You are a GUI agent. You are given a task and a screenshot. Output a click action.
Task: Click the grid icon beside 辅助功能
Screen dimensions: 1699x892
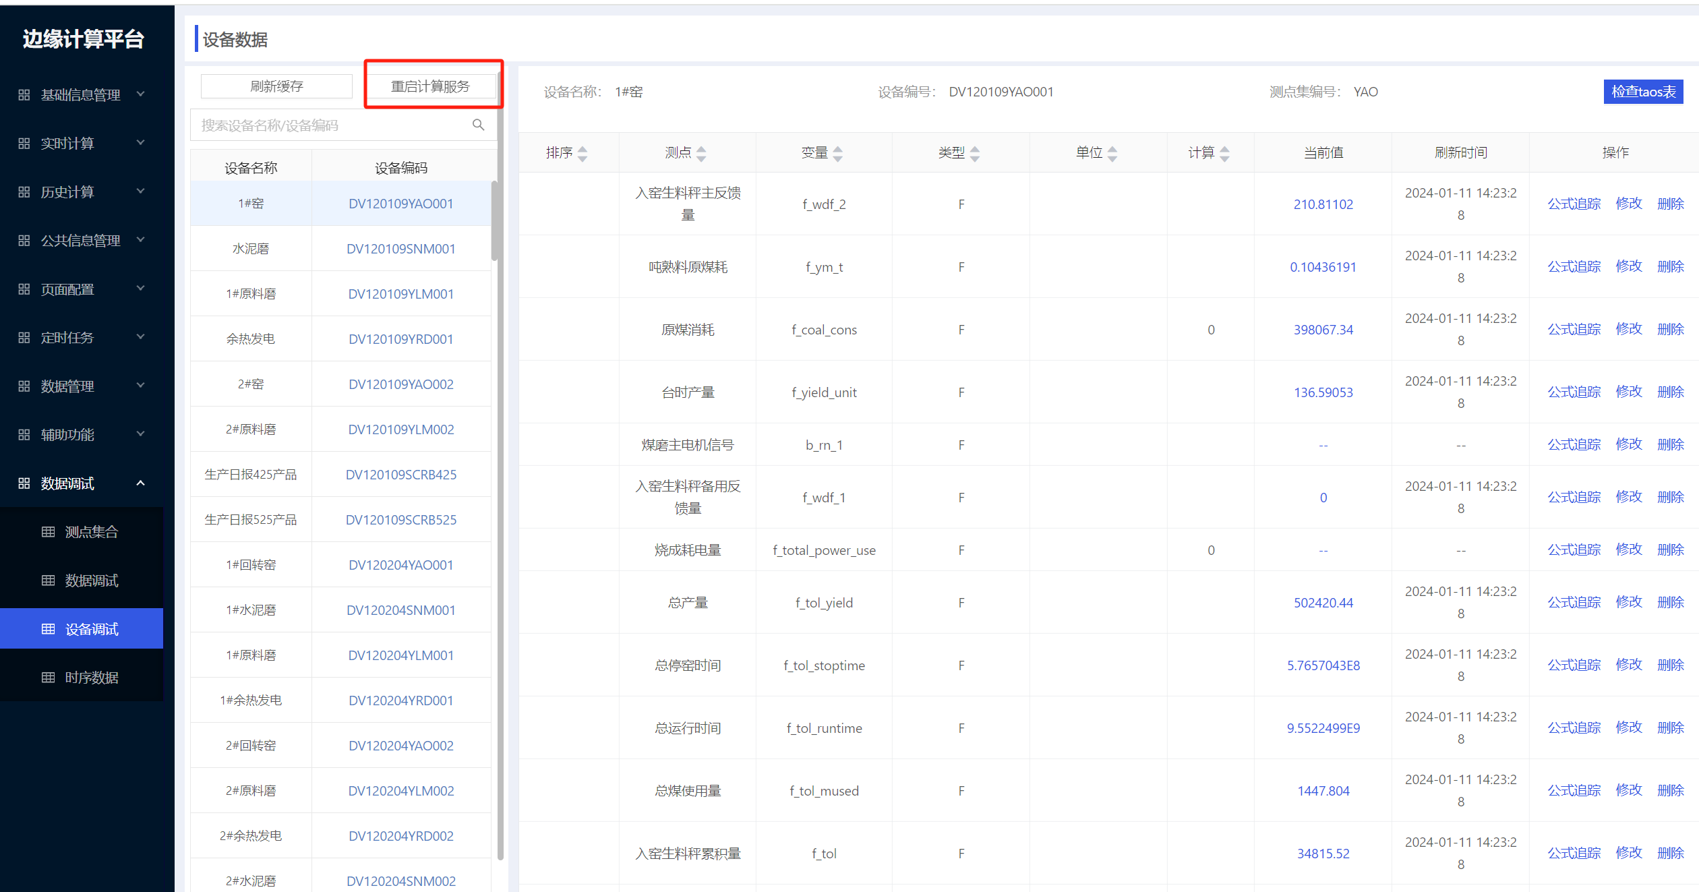(24, 434)
